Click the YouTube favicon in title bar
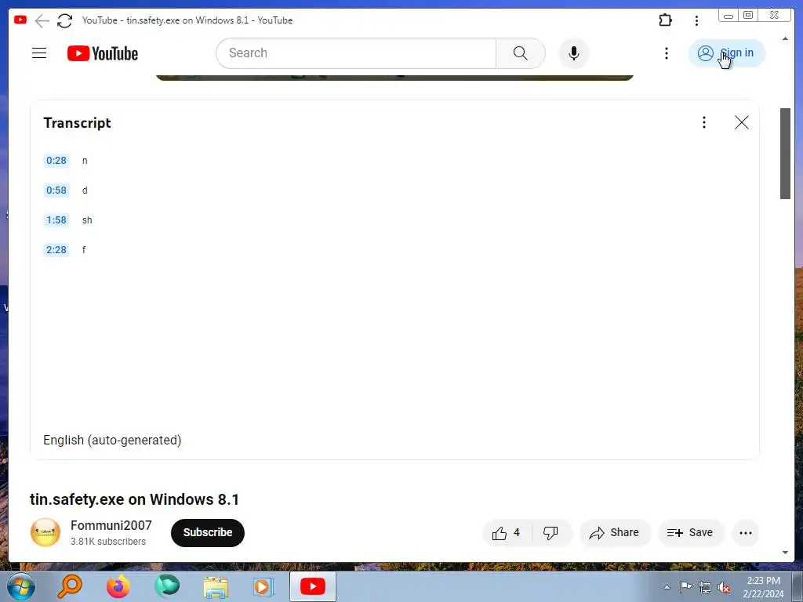Viewport: 803px width, 602px height. [20, 20]
